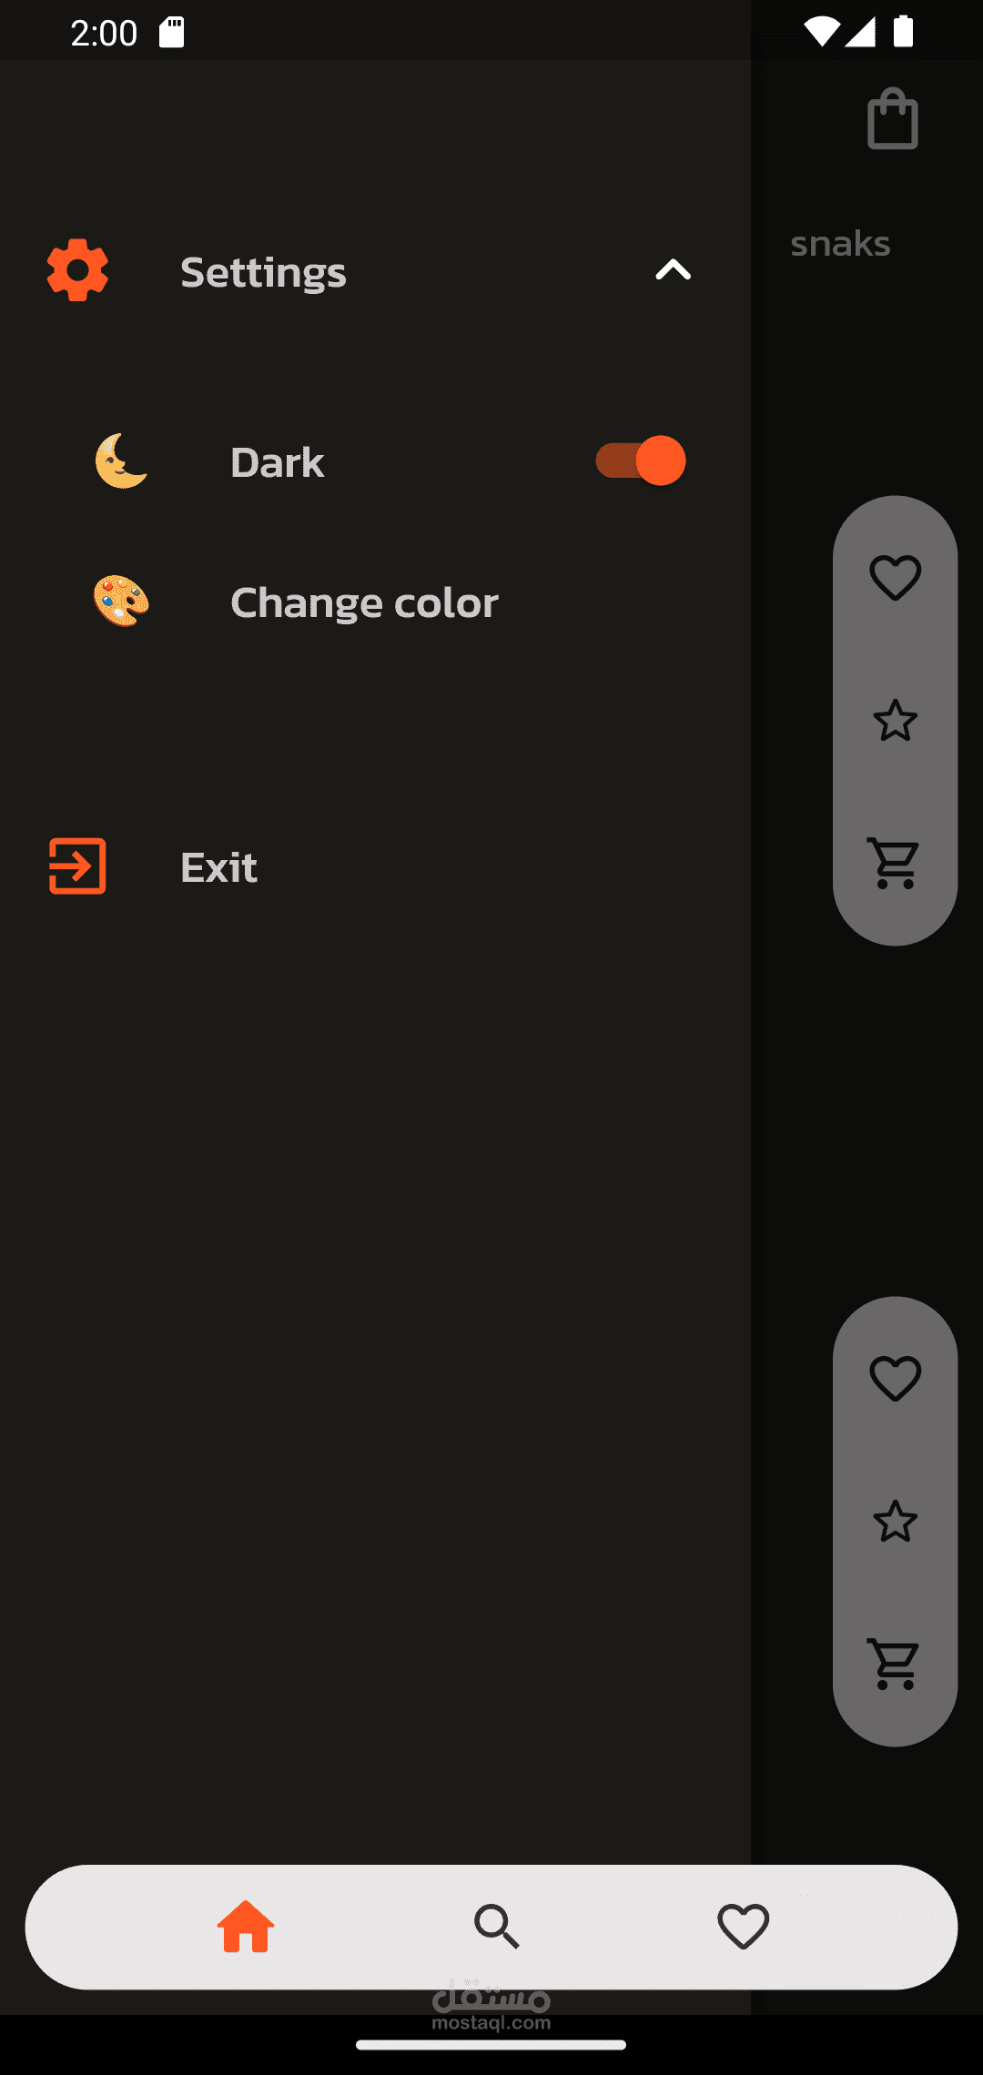Open the Change color option
The height and width of the screenshot is (2075, 983).
[364, 602]
